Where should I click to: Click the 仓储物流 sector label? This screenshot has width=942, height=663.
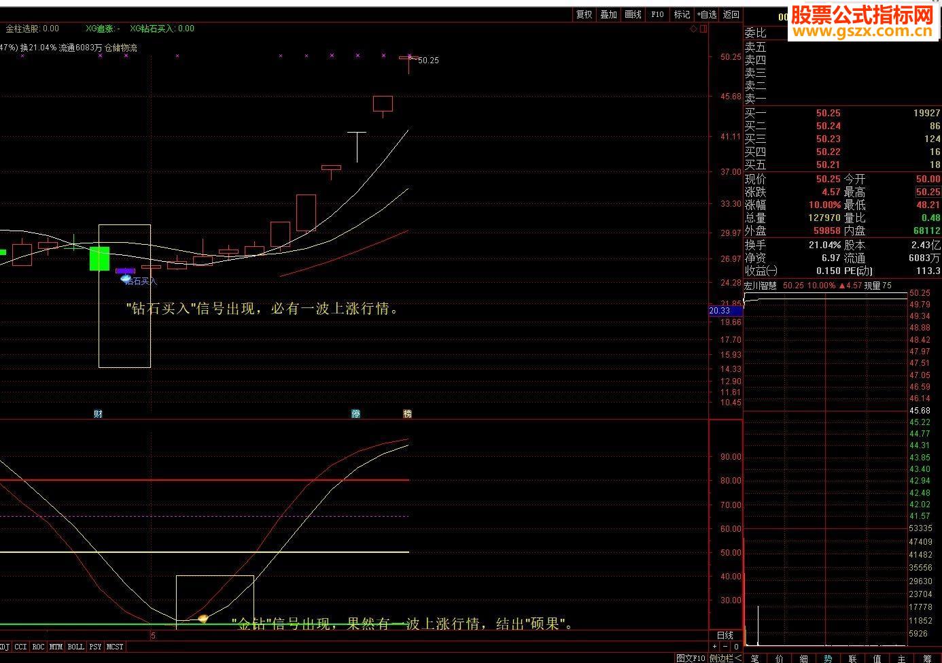[121, 48]
